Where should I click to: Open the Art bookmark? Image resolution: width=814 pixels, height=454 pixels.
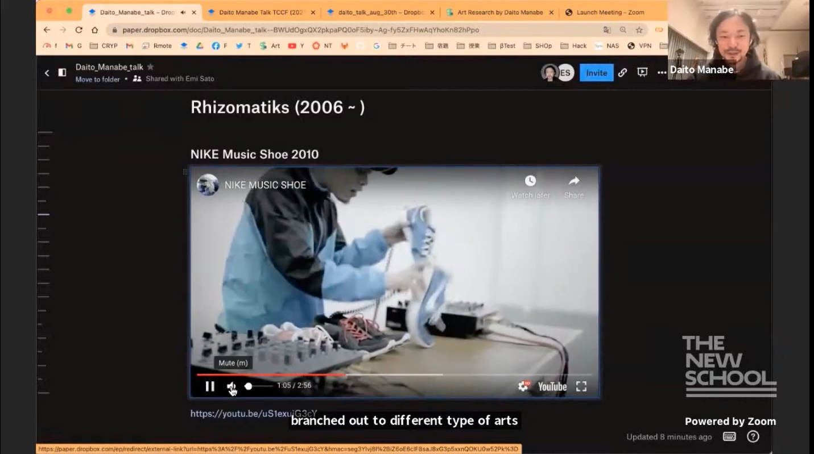[x=270, y=46]
